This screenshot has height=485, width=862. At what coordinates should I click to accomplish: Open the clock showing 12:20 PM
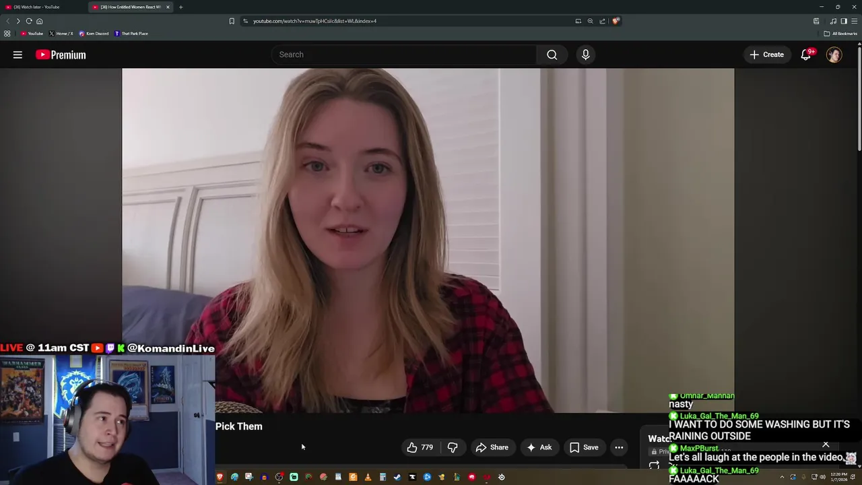click(839, 477)
